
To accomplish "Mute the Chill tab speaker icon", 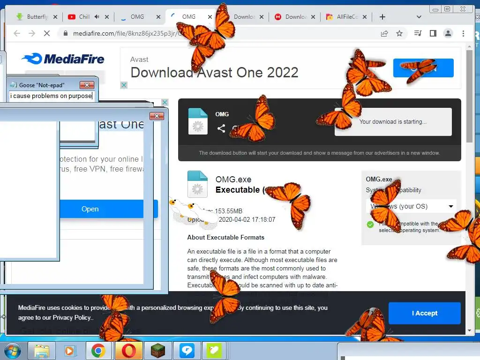I will (97, 17).
